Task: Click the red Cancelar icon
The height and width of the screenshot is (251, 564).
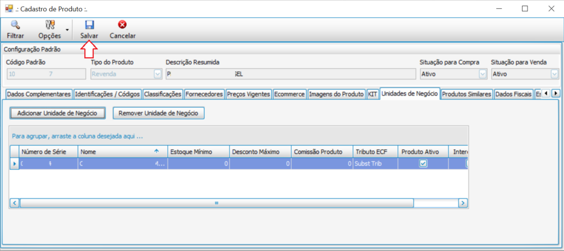Action: 123,25
